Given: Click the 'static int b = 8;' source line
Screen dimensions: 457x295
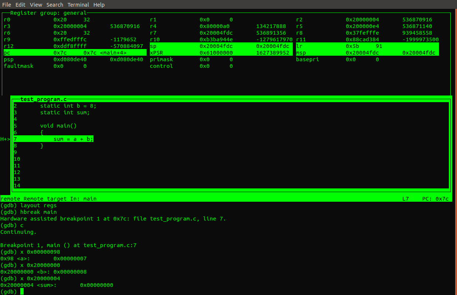Looking at the screenshot, I should 68,106.
